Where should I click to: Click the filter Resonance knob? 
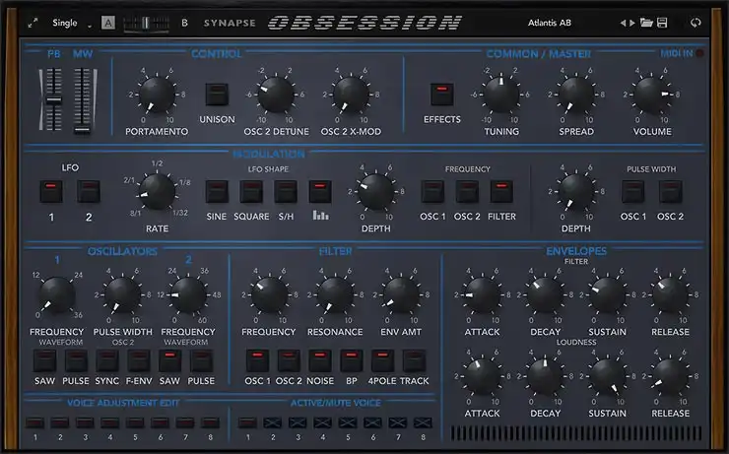[x=335, y=294]
